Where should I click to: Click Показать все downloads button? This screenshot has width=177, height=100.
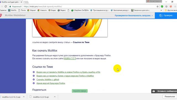(170, 97)
